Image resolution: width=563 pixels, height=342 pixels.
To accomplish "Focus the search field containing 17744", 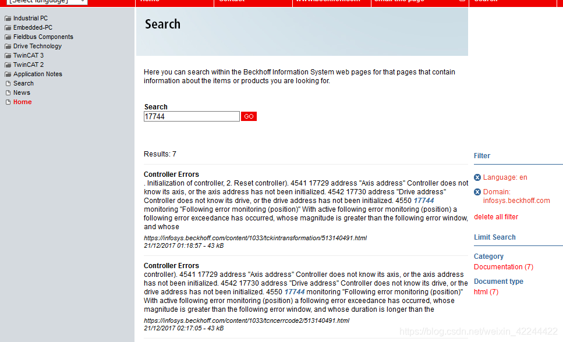I will [x=192, y=117].
